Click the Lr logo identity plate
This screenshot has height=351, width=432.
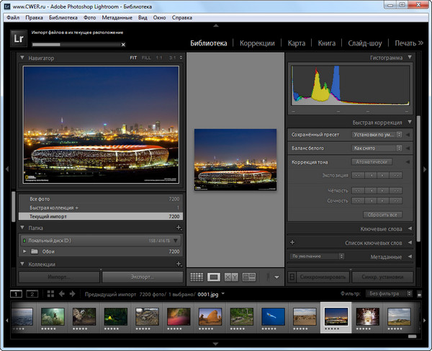point(18,38)
